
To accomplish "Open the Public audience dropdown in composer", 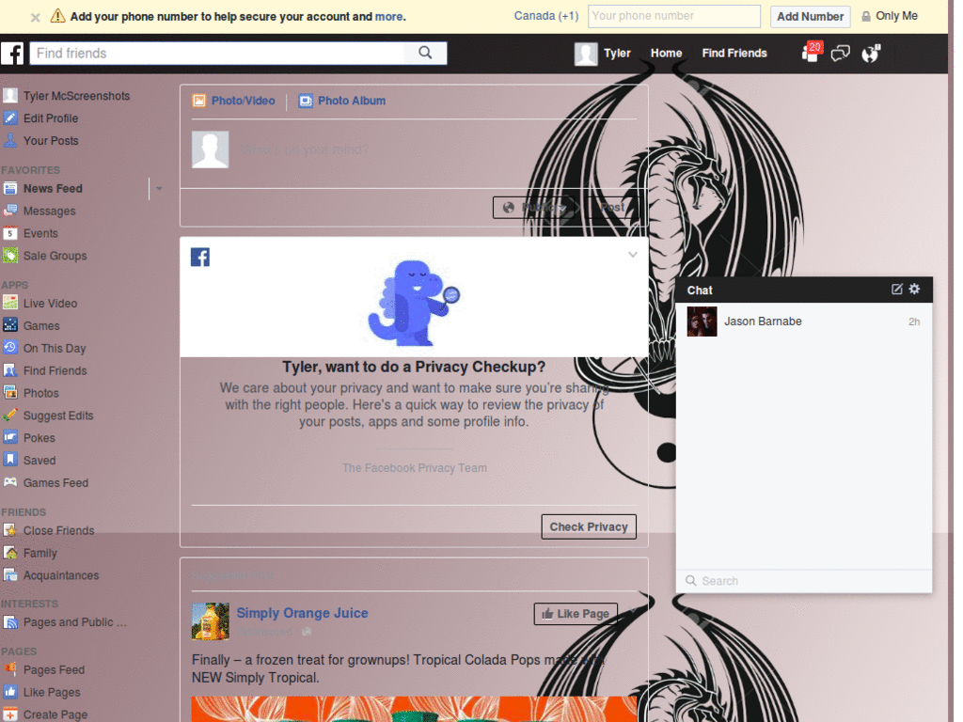I will click(535, 208).
